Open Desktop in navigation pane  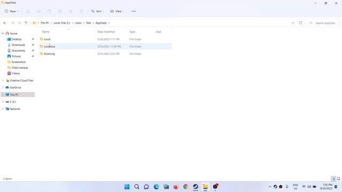(17, 39)
